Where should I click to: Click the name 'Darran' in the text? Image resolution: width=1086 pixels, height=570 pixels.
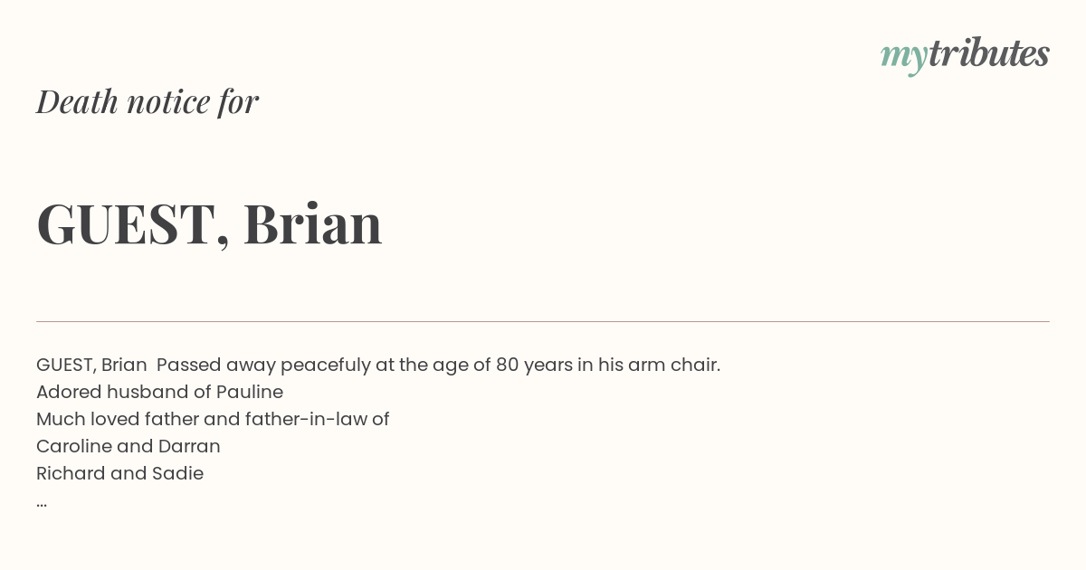(189, 446)
